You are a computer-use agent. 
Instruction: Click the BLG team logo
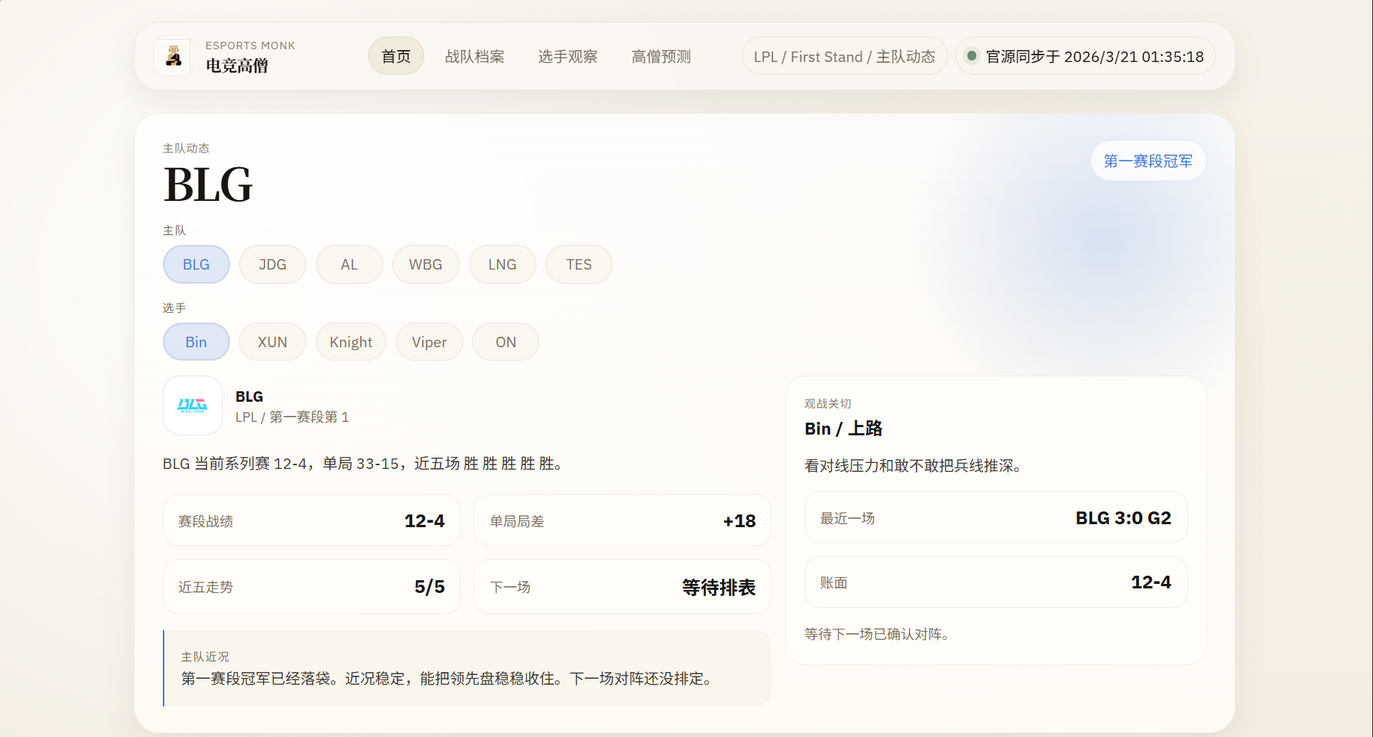click(x=192, y=405)
